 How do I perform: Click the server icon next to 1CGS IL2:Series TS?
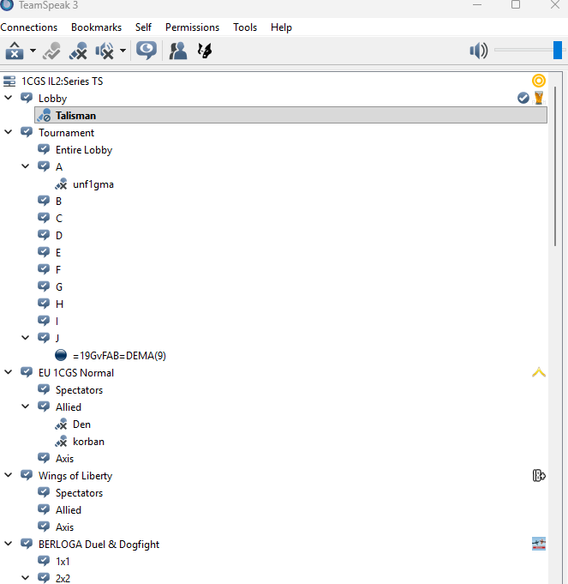pyautogui.click(x=9, y=81)
